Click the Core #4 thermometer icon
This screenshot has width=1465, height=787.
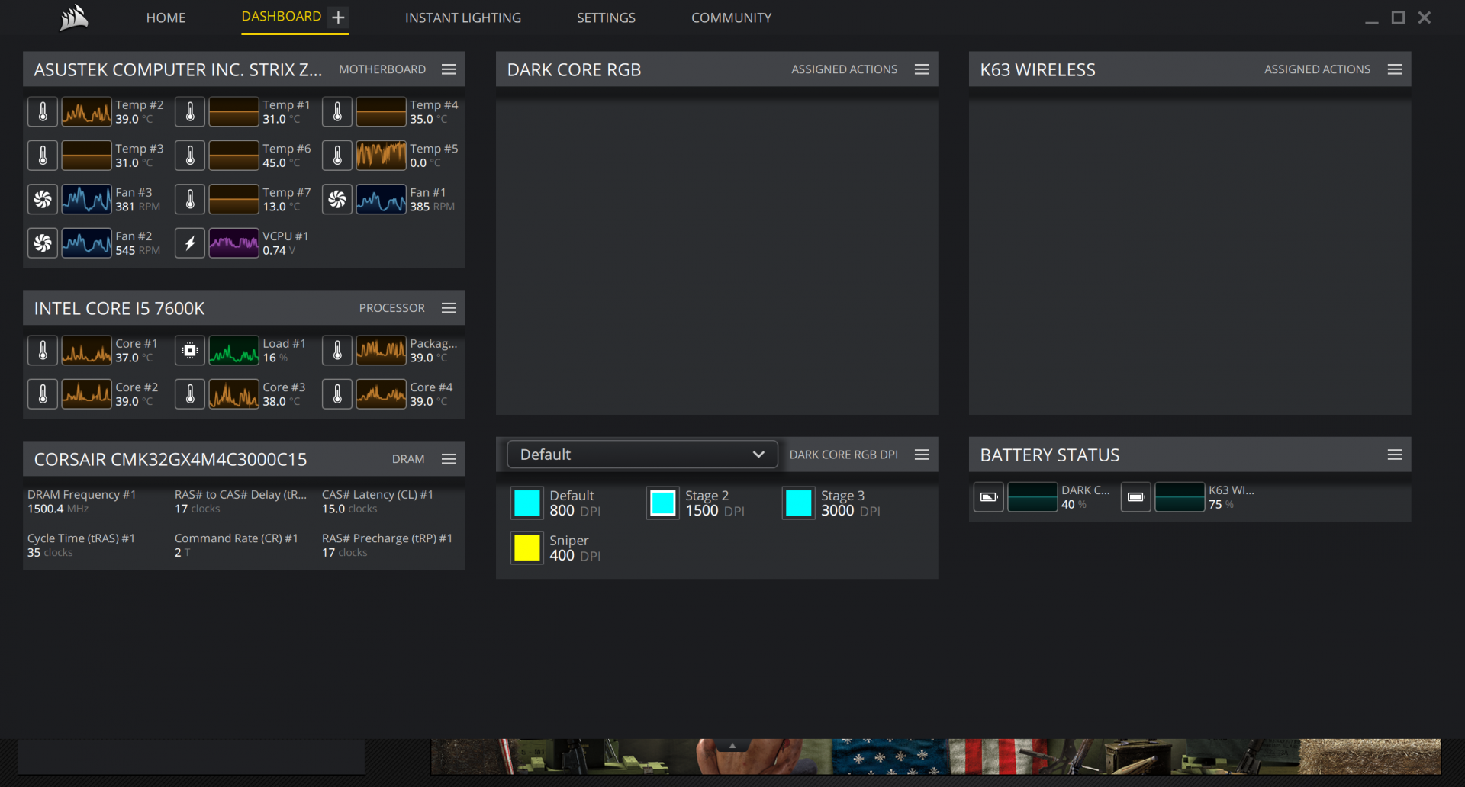point(337,394)
